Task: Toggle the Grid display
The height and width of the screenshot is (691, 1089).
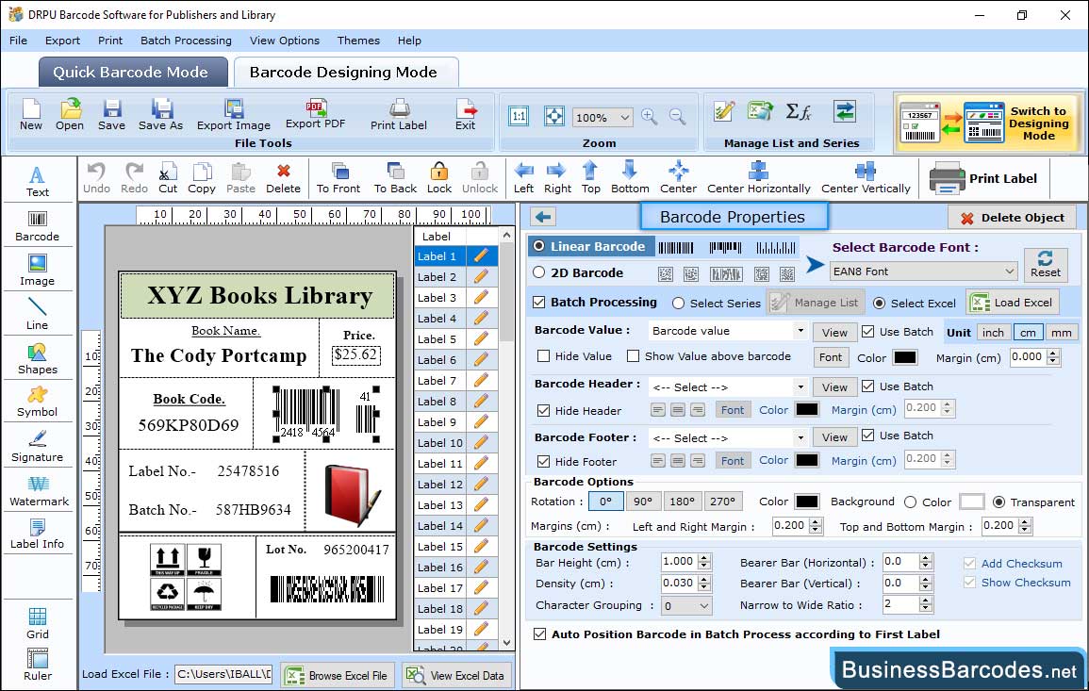Action: pyautogui.click(x=38, y=624)
